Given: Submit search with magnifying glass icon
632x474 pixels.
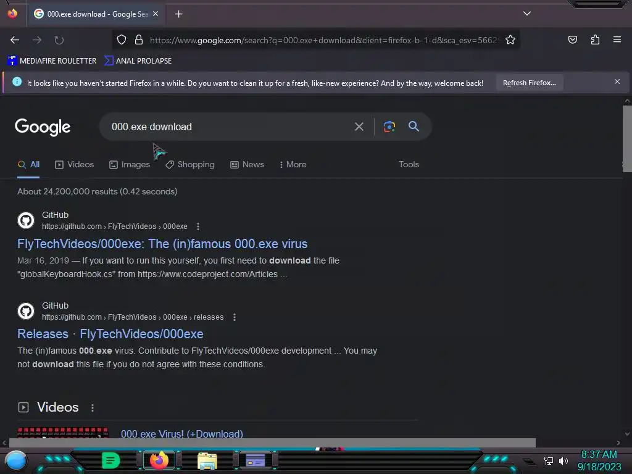Looking at the screenshot, I should pos(414,126).
